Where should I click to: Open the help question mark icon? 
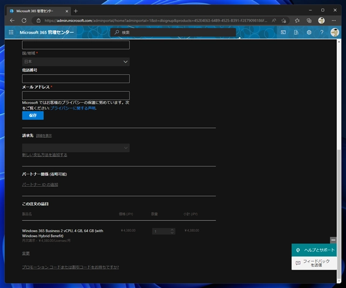322,32
